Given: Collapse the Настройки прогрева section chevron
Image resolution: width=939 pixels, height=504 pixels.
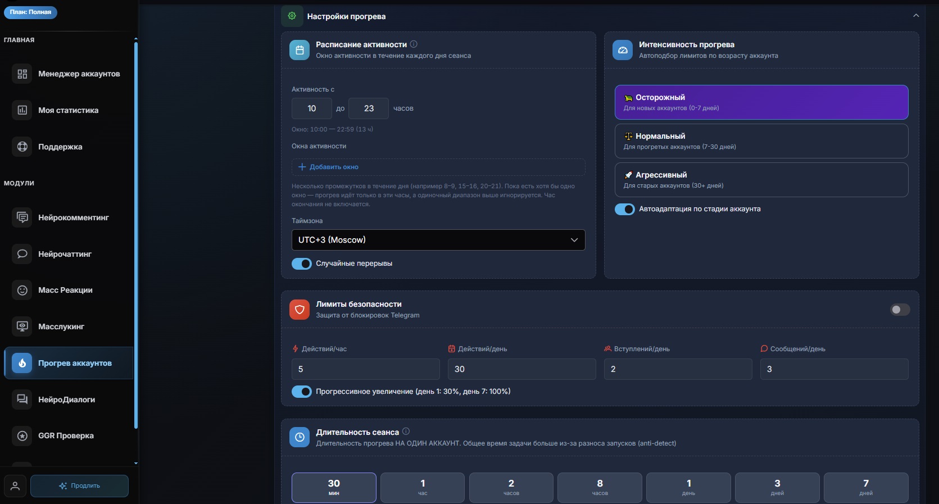Looking at the screenshot, I should point(916,16).
